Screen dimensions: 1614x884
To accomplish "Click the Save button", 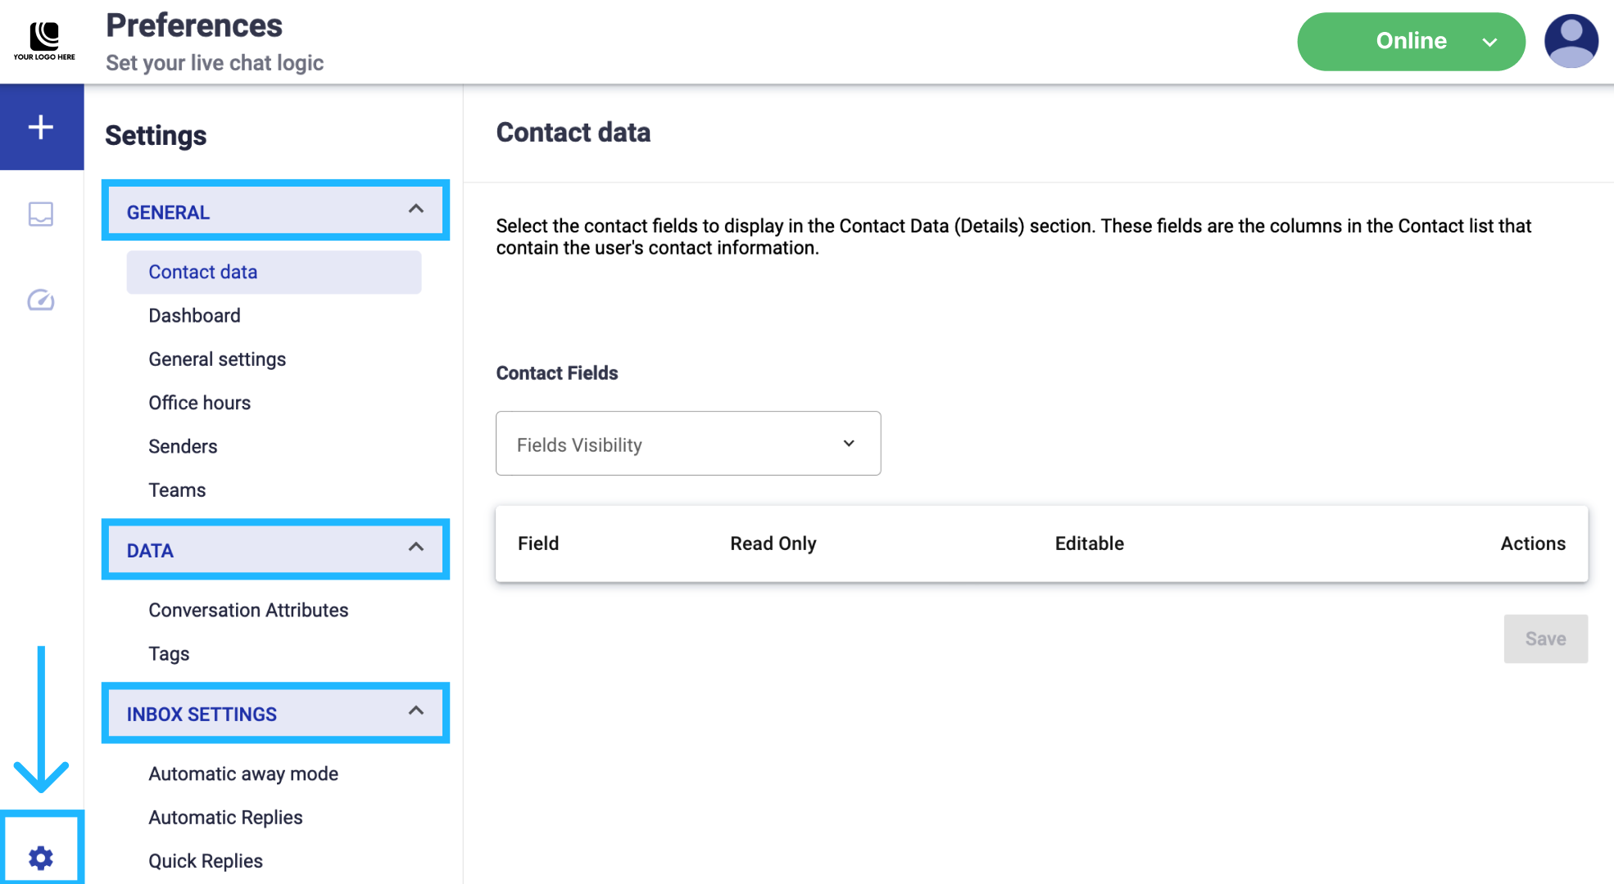I will coord(1544,638).
